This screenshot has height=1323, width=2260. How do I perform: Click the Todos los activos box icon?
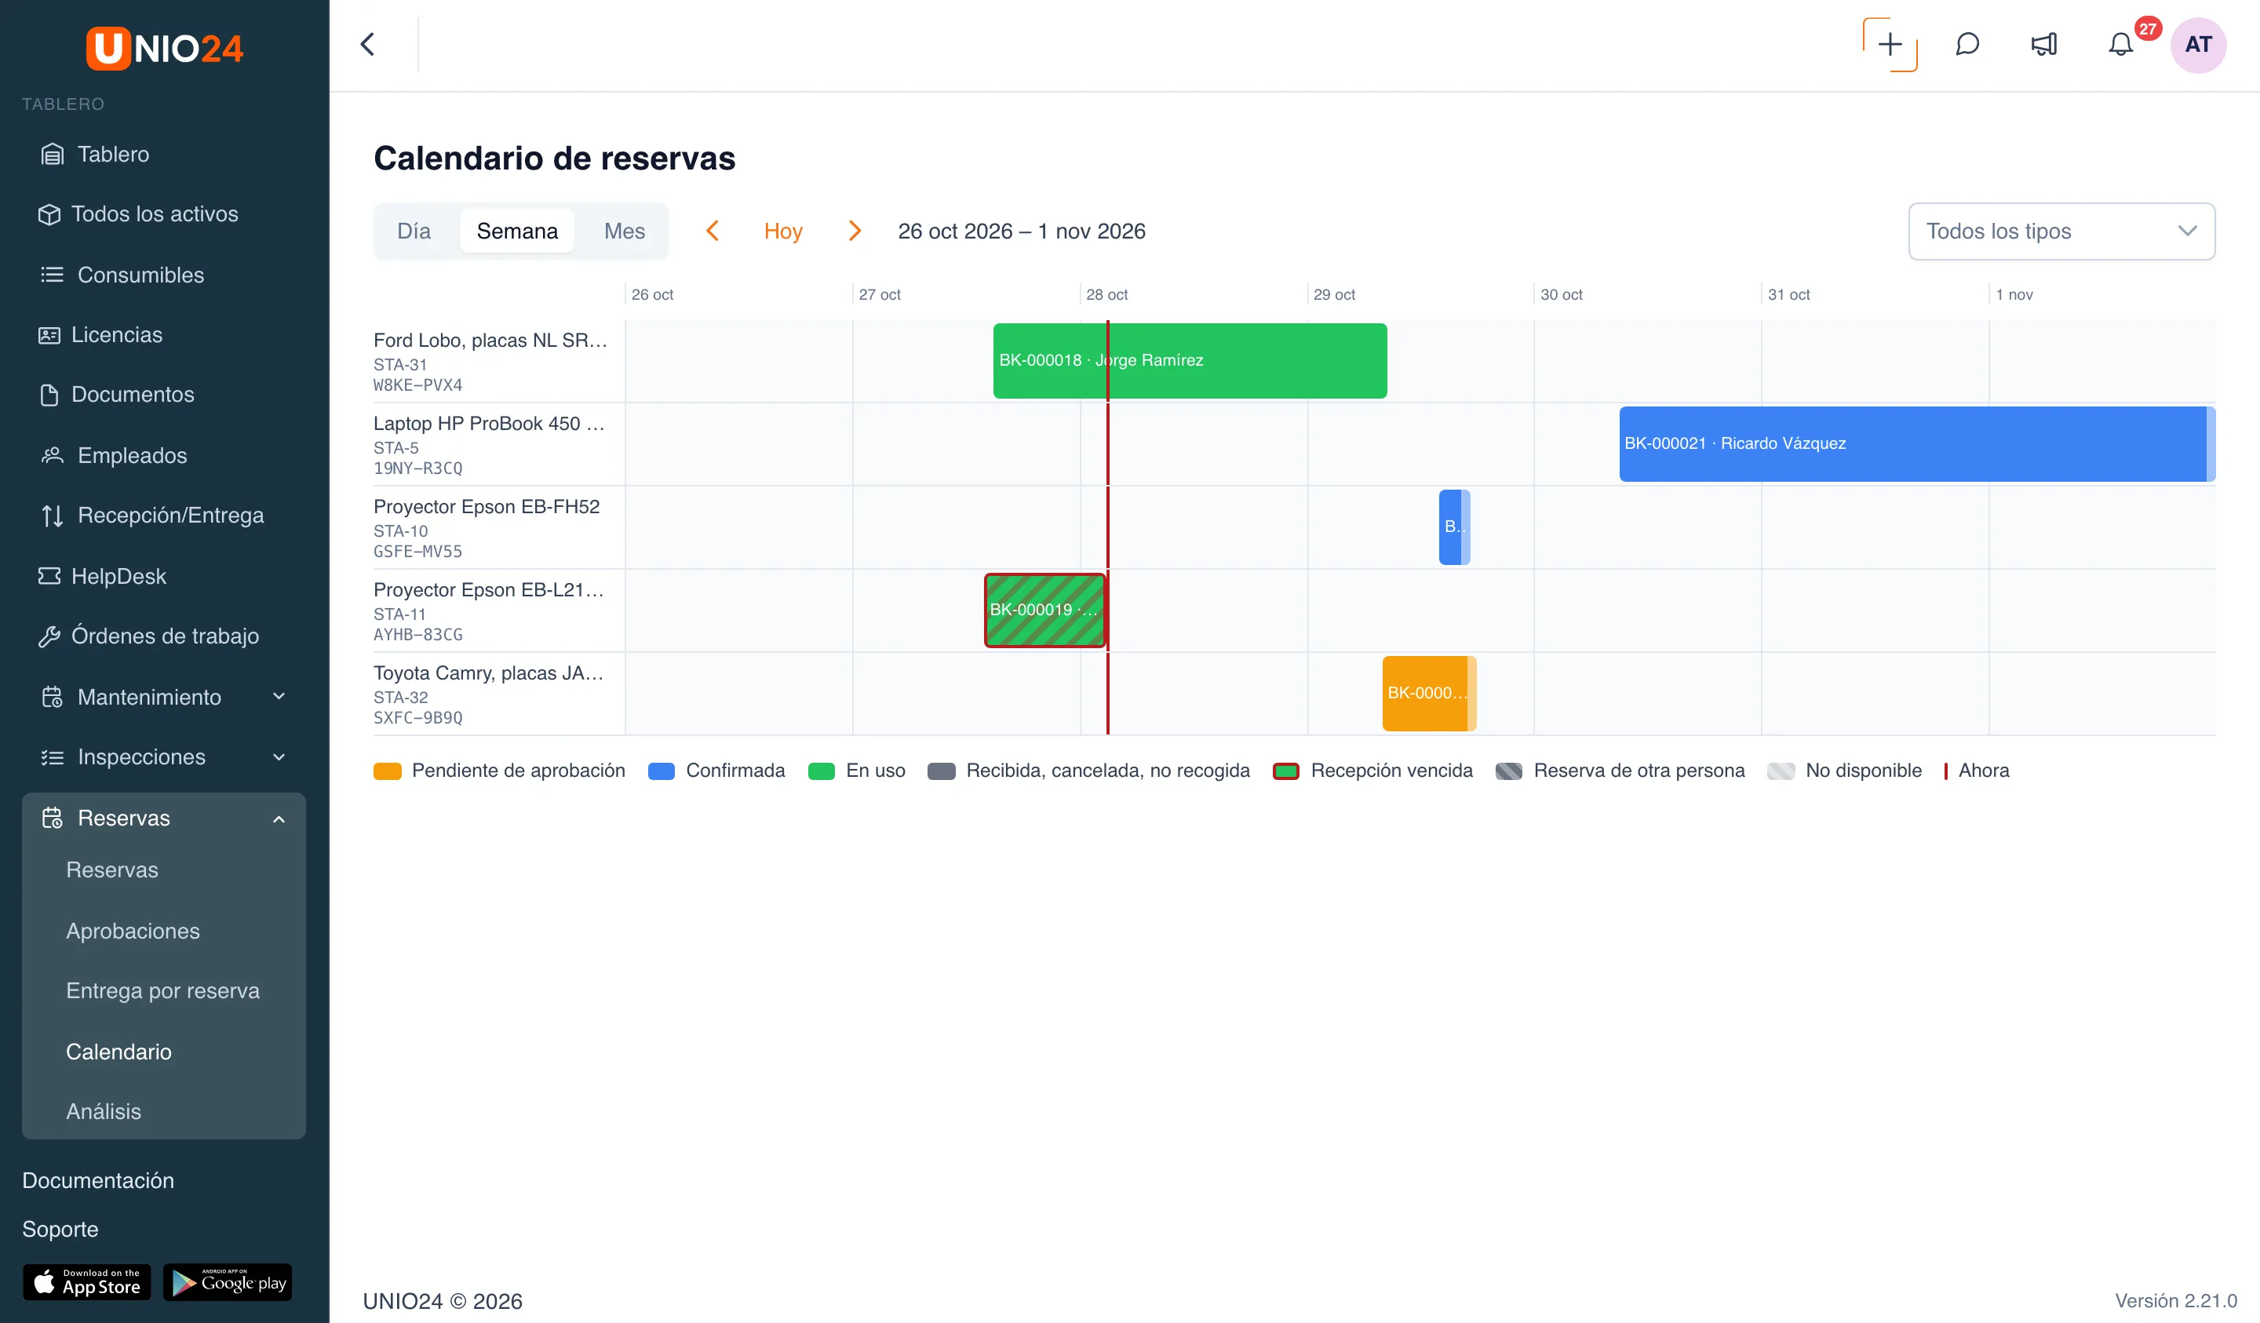click(49, 214)
